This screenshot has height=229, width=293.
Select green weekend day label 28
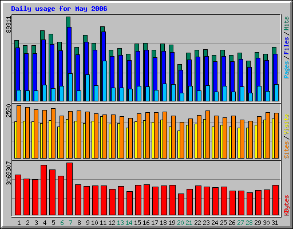(249, 223)
